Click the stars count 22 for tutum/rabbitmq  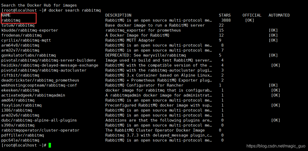pyautogui.click(x=221, y=25)
